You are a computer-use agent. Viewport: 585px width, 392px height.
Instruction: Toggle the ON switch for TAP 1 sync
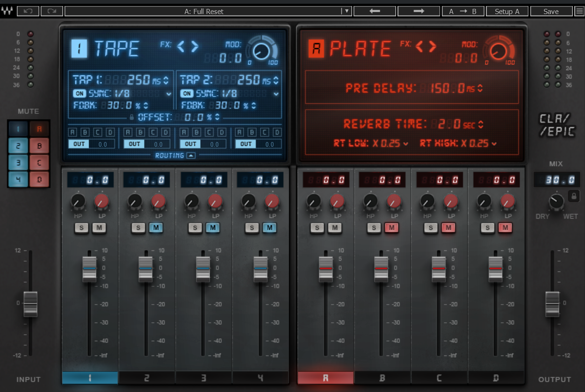79,93
